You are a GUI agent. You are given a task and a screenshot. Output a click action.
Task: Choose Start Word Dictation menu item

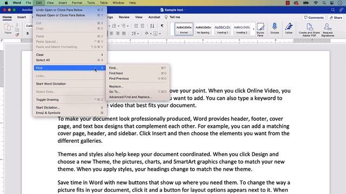coord(70,84)
